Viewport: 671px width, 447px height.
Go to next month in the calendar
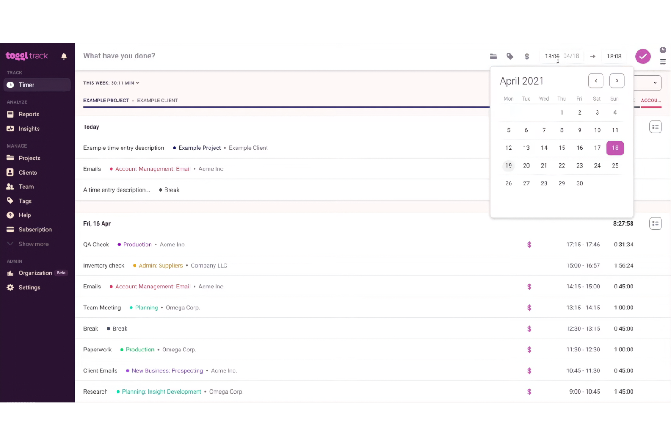point(617,81)
